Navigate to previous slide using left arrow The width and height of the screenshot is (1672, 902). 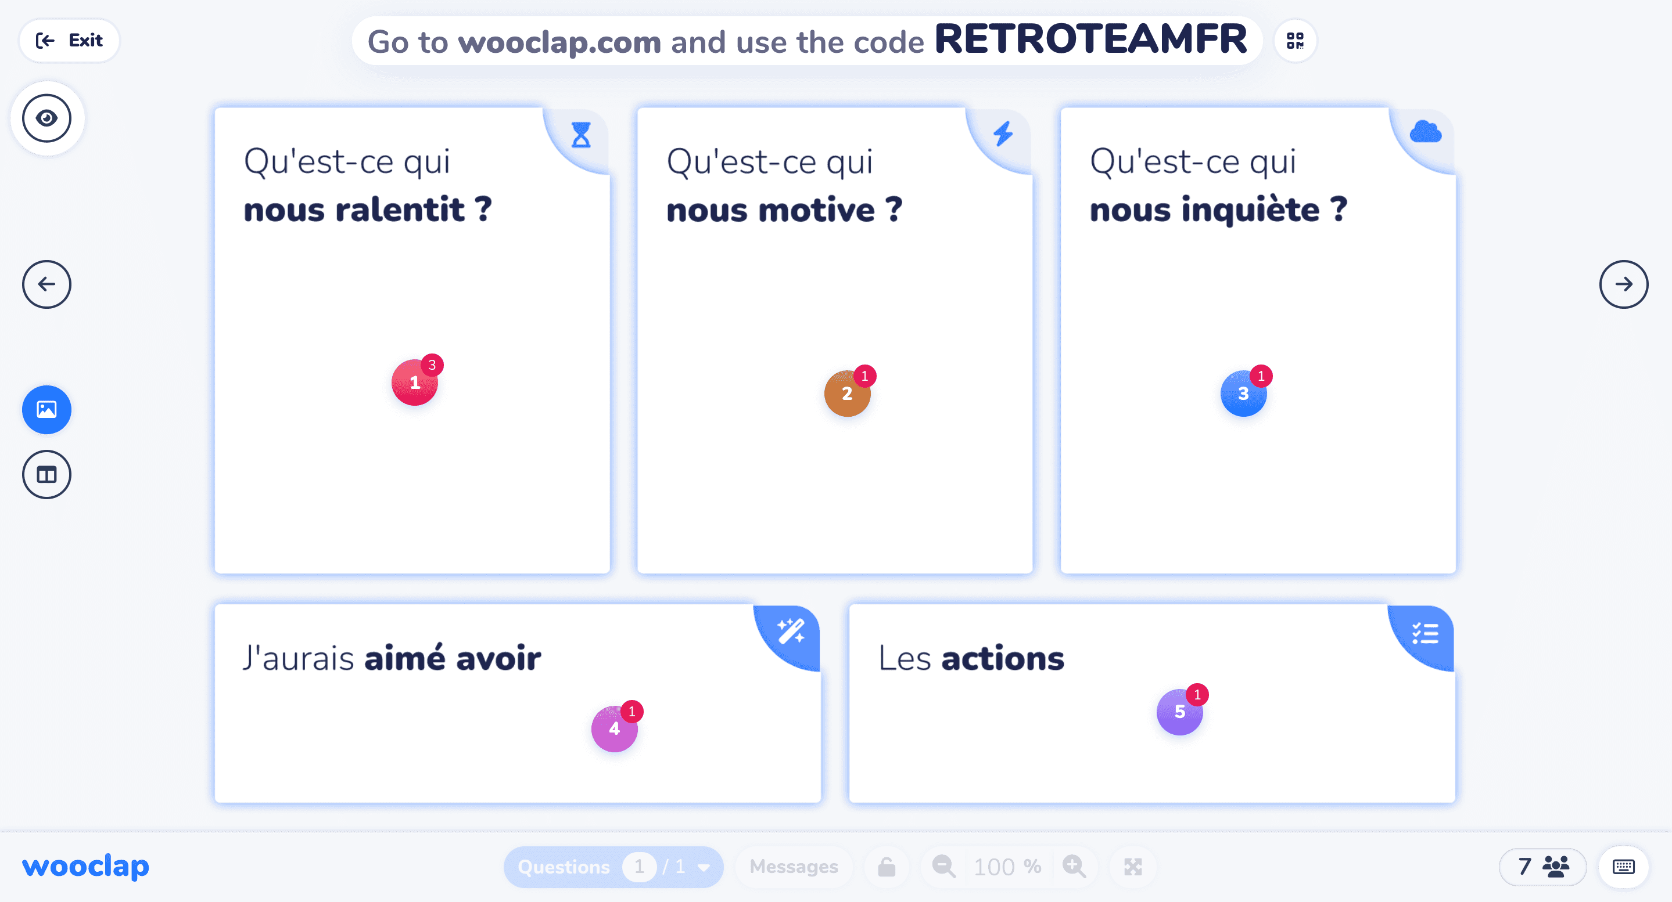tap(46, 284)
